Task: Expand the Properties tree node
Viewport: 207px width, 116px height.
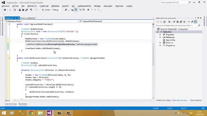Action: pos(160,34)
